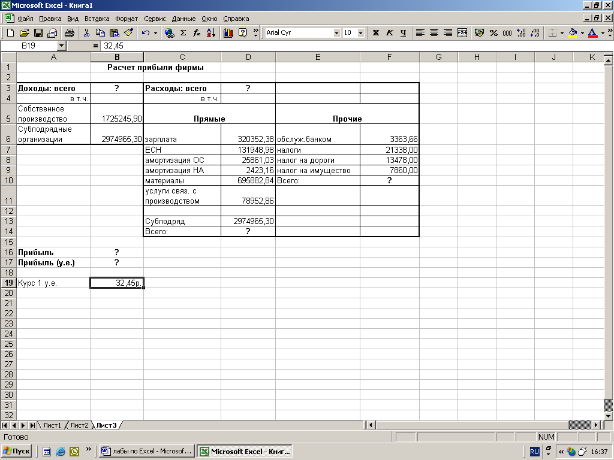Open the function wizard fx icon
614x460 pixels.
pos(197,33)
